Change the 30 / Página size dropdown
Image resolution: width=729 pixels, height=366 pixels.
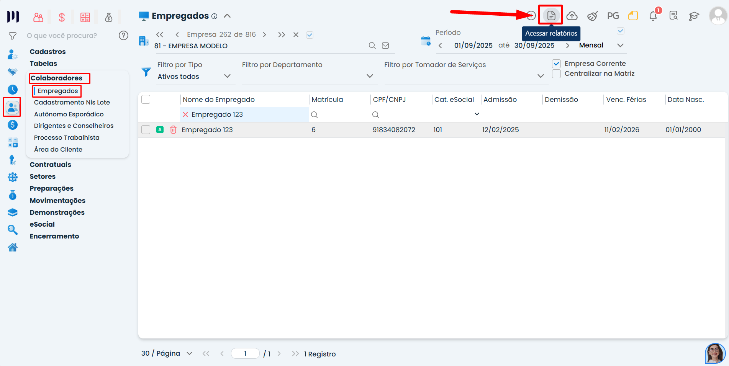click(x=167, y=353)
